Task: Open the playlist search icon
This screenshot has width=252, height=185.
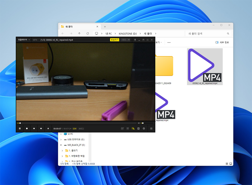Action: (x=133, y=128)
